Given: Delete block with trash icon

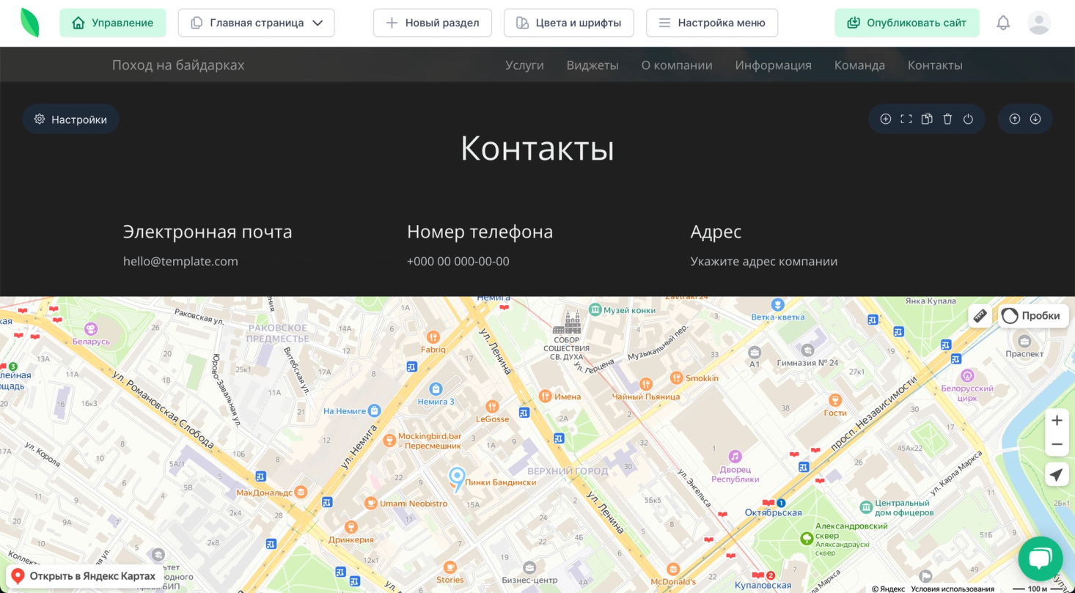Looking at the screenshot, I should click(x=947, y=119).
